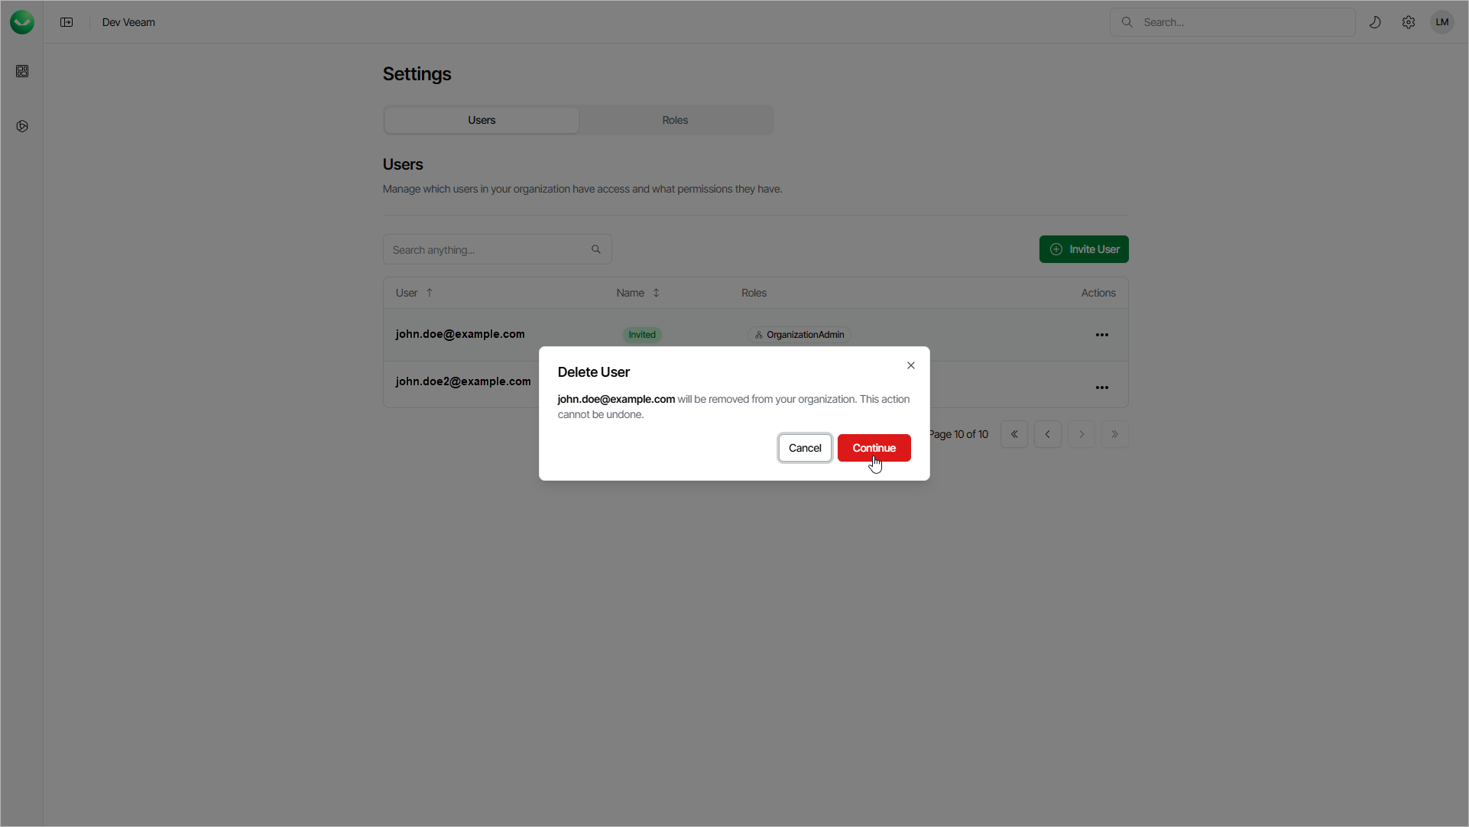Screen dimensions: 1469x827
Task: Open actions menu for john.doe2@example.com
Action: click(1101, 388)
